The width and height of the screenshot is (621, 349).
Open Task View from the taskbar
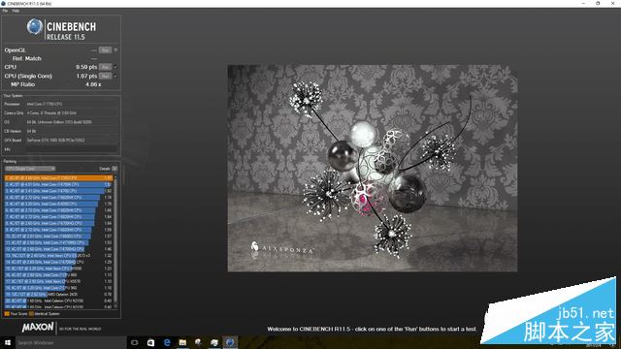point(135,342)
